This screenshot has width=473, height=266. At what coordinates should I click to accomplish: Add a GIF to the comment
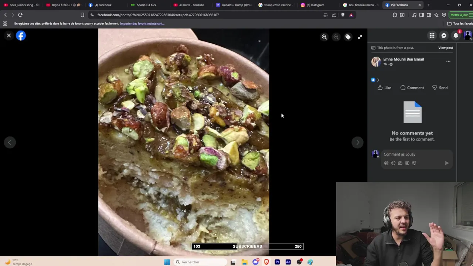tap(407, 163)
